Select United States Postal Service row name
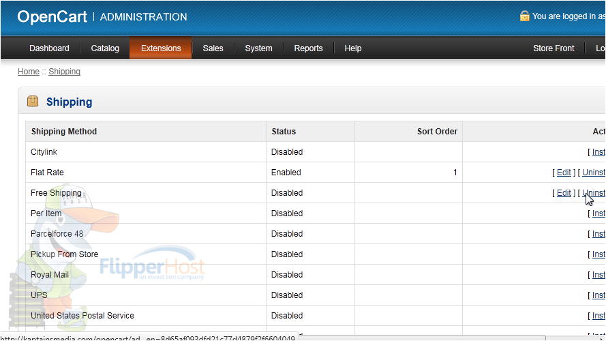 [x=82, y=316]
